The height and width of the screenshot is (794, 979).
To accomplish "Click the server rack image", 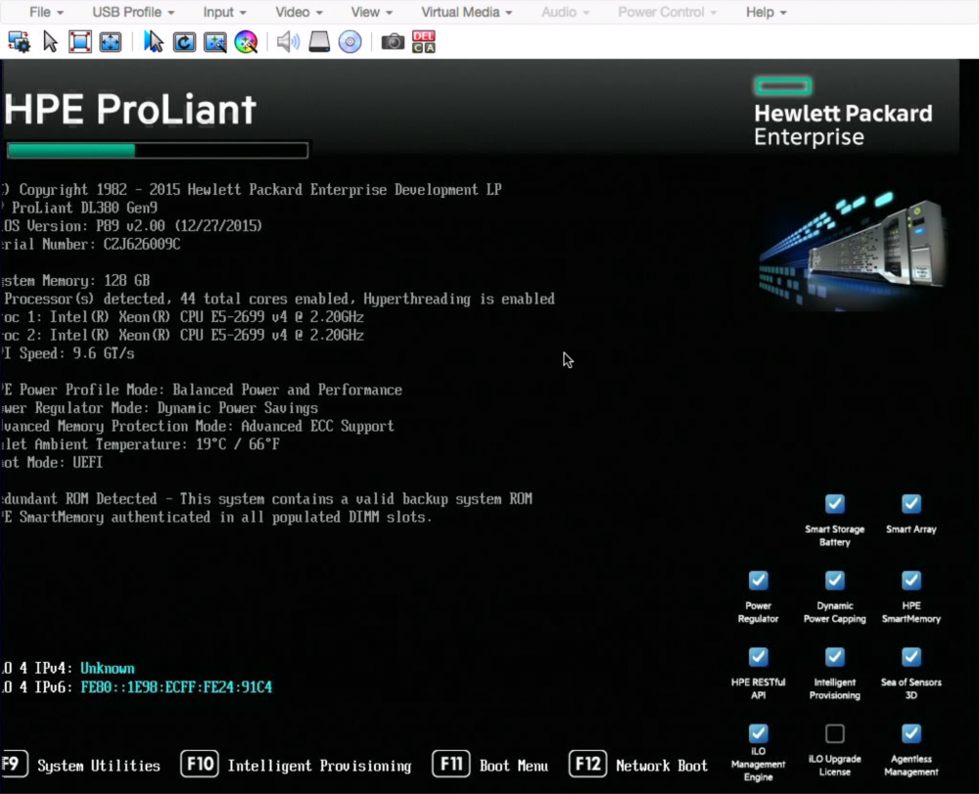I will coord(853,251).
